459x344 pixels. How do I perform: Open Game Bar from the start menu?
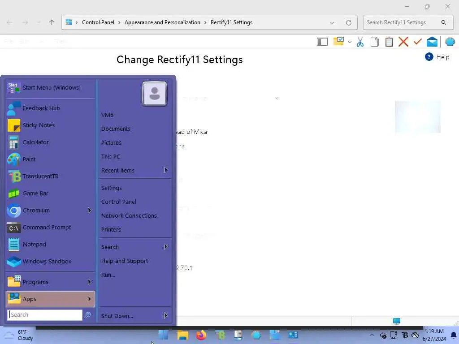point(50,193)
